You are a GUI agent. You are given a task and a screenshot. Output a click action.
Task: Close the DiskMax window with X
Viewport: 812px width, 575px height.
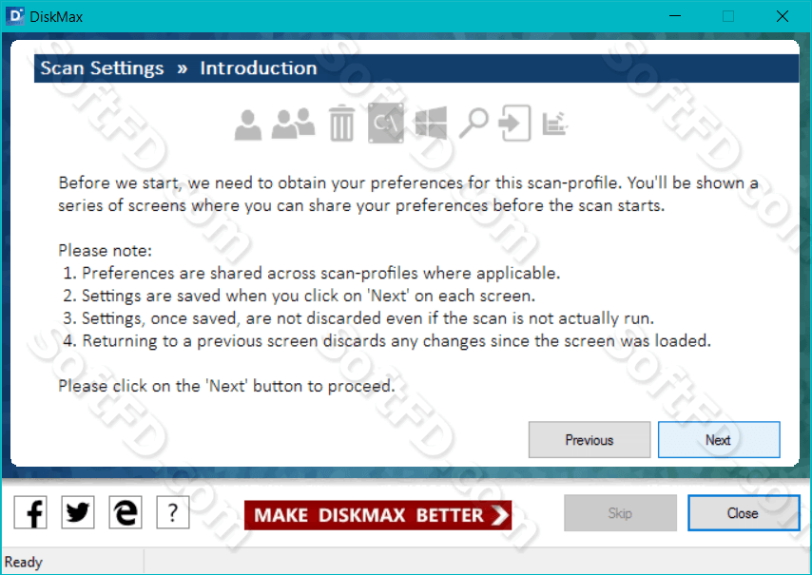coord(783,16)
